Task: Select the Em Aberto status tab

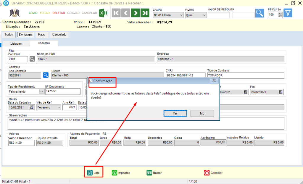Action: 25,35
